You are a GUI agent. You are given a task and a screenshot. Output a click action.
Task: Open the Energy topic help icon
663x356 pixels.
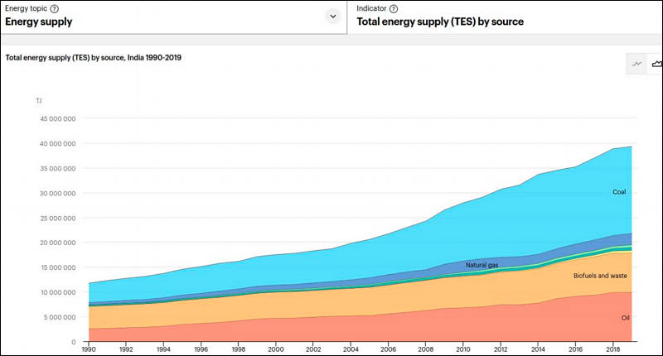(55, 8)
